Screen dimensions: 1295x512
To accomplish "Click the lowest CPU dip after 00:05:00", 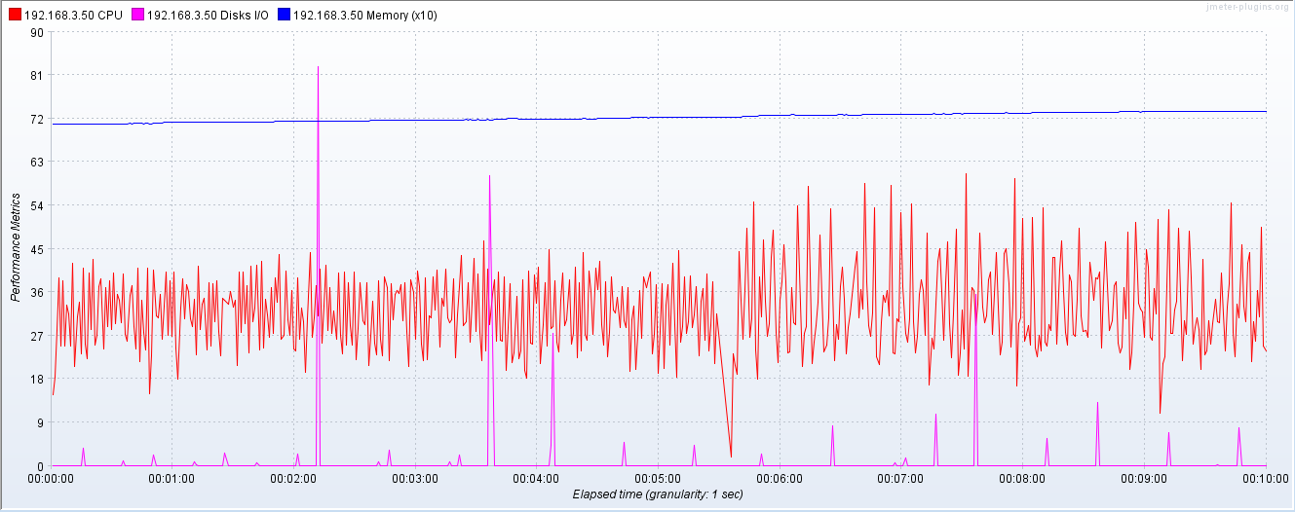I will [731, 457].
